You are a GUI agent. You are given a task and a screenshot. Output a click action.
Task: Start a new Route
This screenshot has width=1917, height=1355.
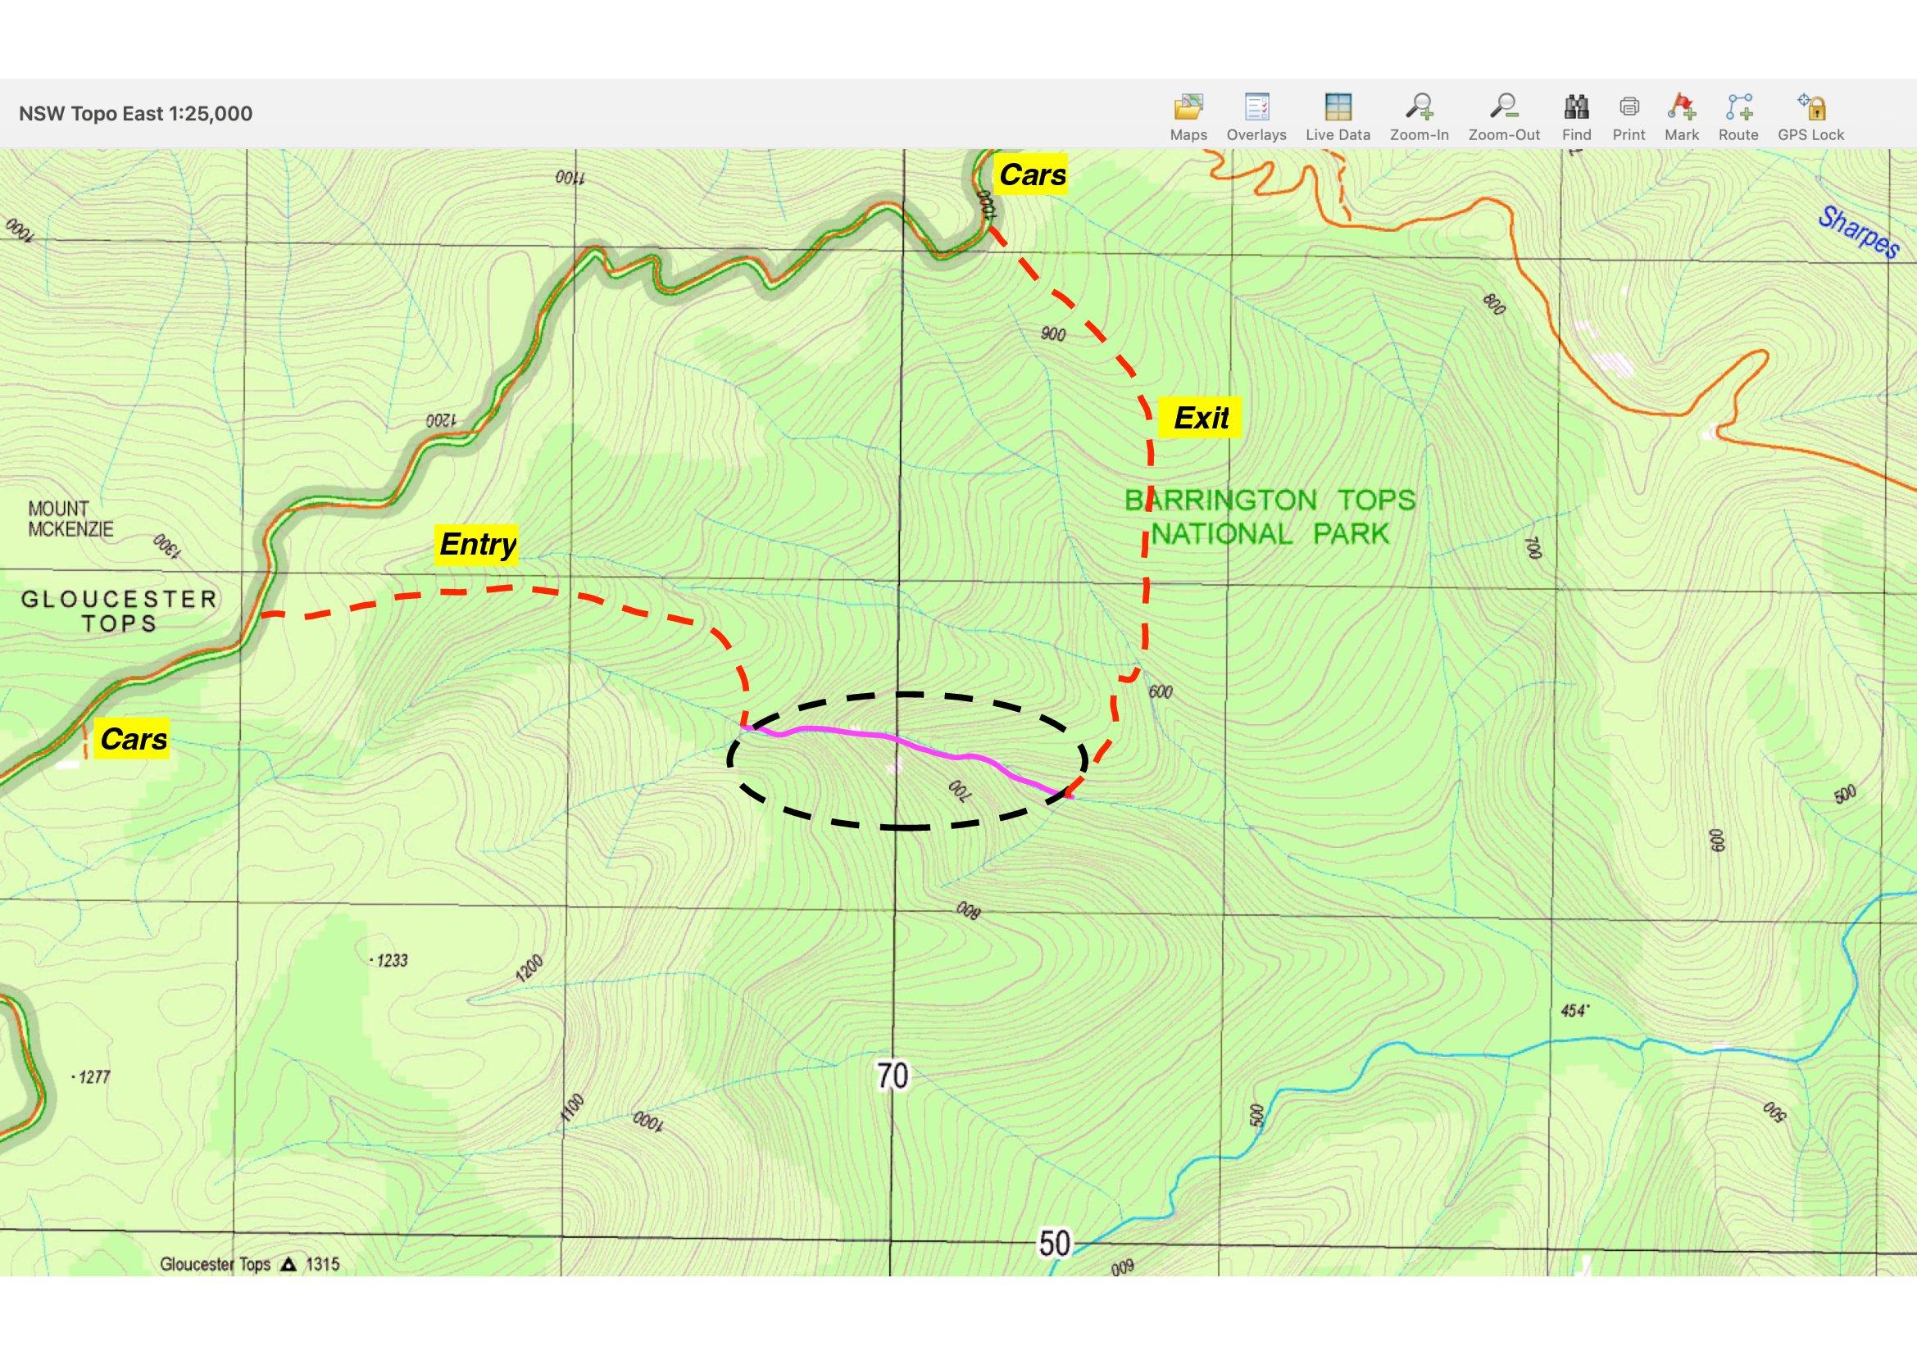tap(1738, 106)
